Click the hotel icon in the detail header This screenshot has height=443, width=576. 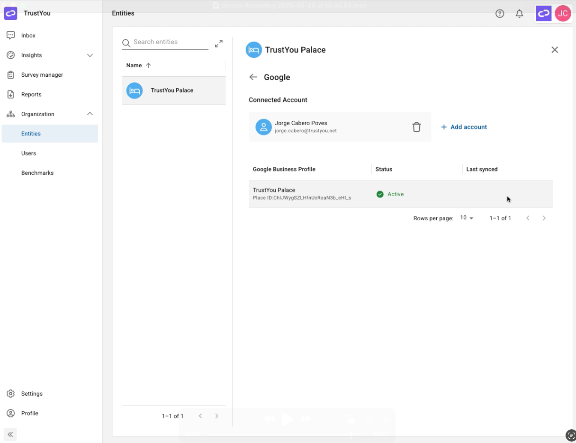click(254, 50)
